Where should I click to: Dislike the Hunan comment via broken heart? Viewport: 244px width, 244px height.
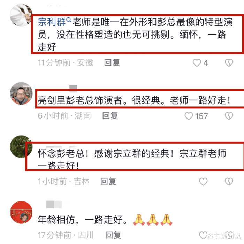point(229,116)
